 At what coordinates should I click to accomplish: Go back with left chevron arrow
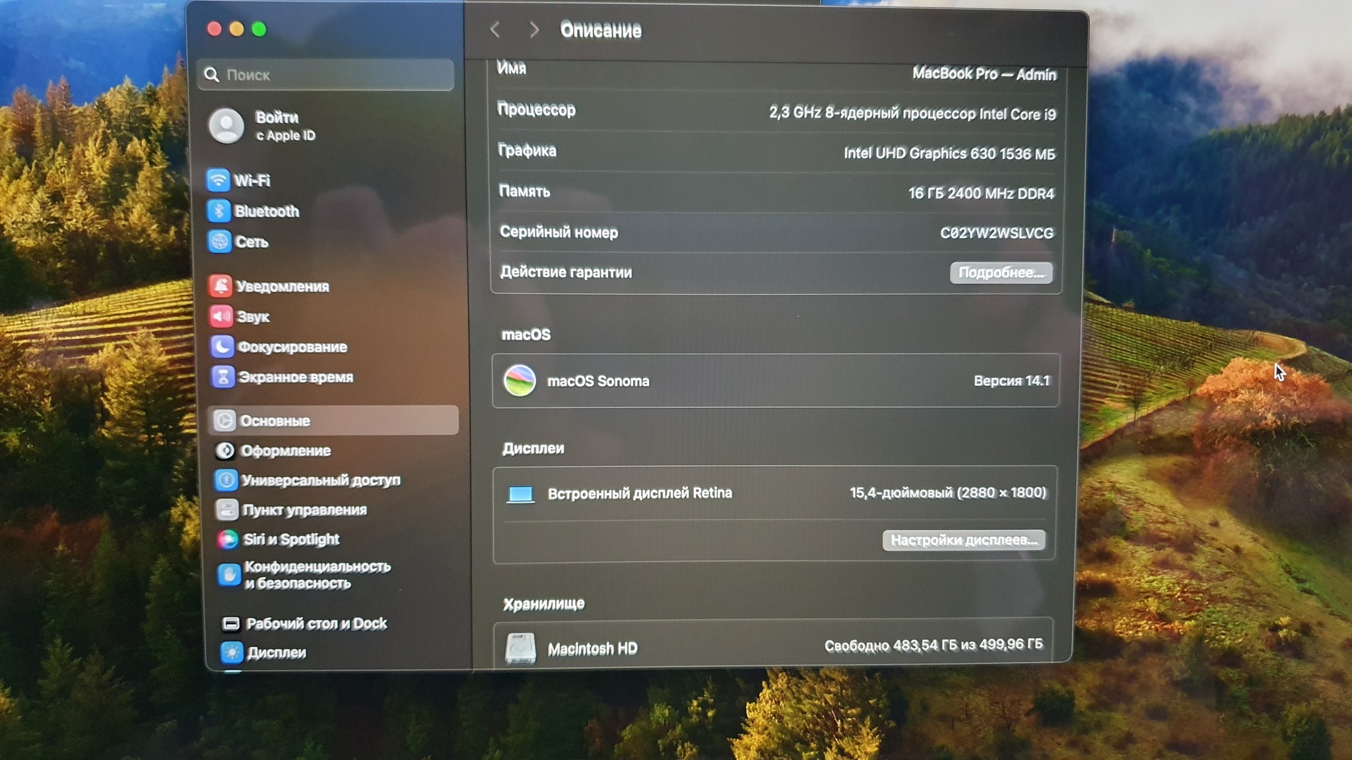(495, 30)
